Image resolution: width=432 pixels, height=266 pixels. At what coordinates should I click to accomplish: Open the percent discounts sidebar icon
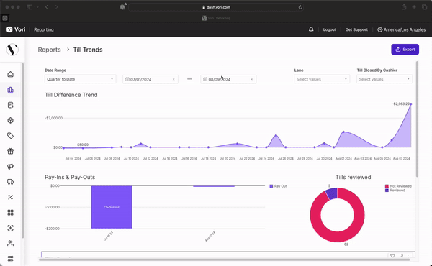11,197
